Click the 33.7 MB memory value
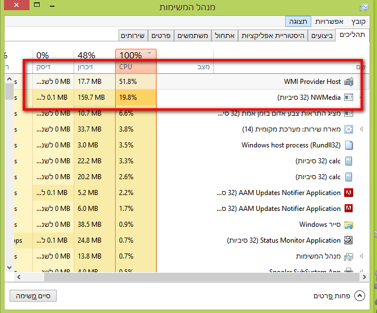Screen dimensions: 377x313 click(90, 129)
